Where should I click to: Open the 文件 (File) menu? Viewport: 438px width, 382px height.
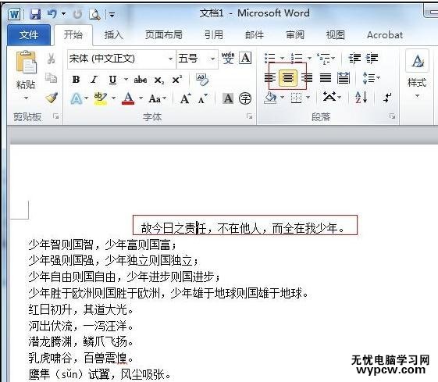point(29,35)
